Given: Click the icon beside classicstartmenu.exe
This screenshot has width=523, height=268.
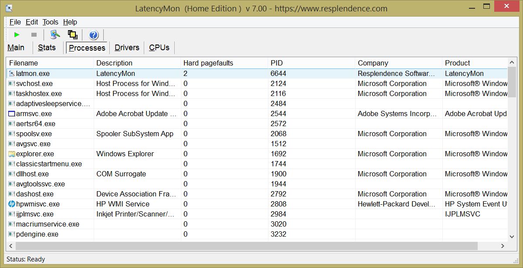Looking at the screenshot, I should tap(12, 164).
